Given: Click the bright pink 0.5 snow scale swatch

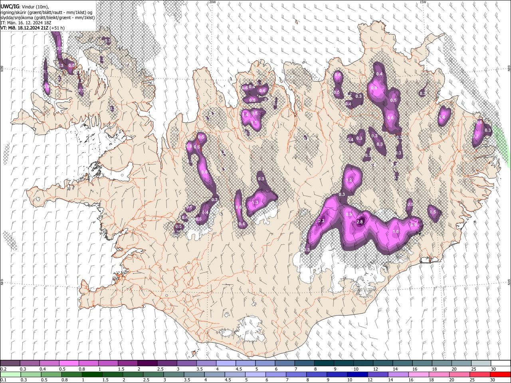Looking at the screenshot, I should pyautogui.click(x=69, y=363).
